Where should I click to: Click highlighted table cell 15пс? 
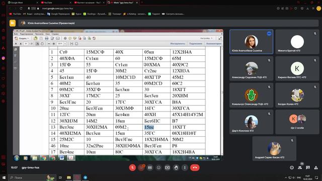(x=149, y=127)
